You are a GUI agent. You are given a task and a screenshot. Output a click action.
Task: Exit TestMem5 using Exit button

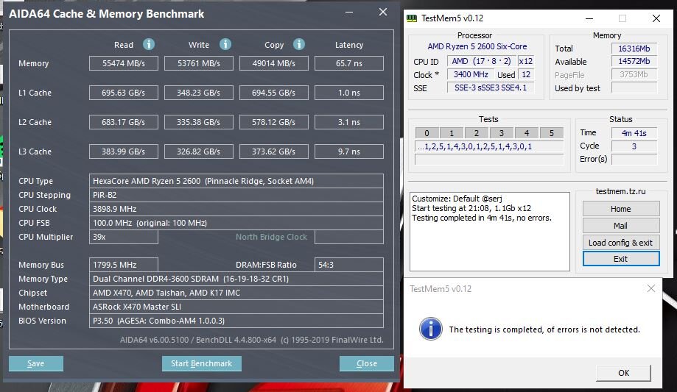[621, 259]
